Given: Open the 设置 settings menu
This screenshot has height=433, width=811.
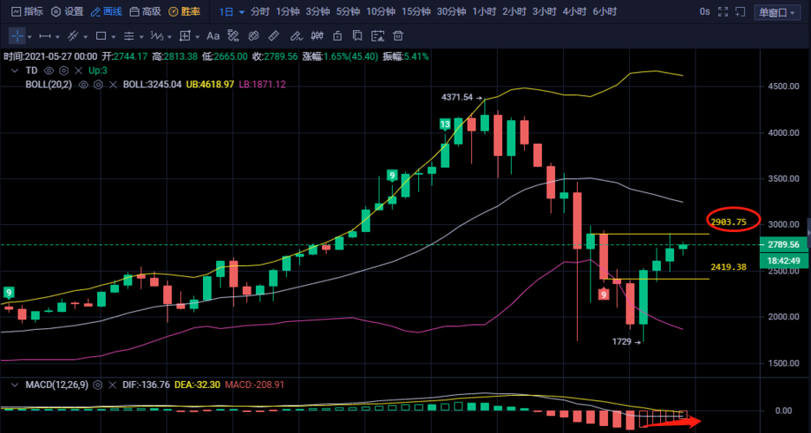Looking at the screenshot, I should [x=68, y=12].
